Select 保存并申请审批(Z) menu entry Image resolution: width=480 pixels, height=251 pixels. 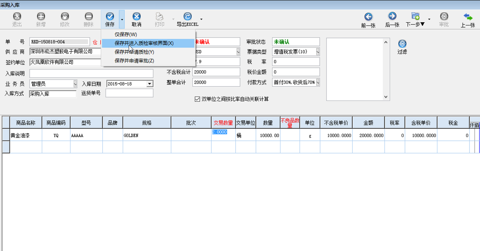click(148, 61)
